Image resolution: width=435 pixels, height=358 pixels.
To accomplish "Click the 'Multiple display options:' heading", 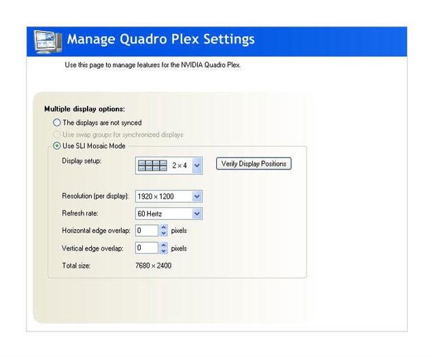I will 84,109.
